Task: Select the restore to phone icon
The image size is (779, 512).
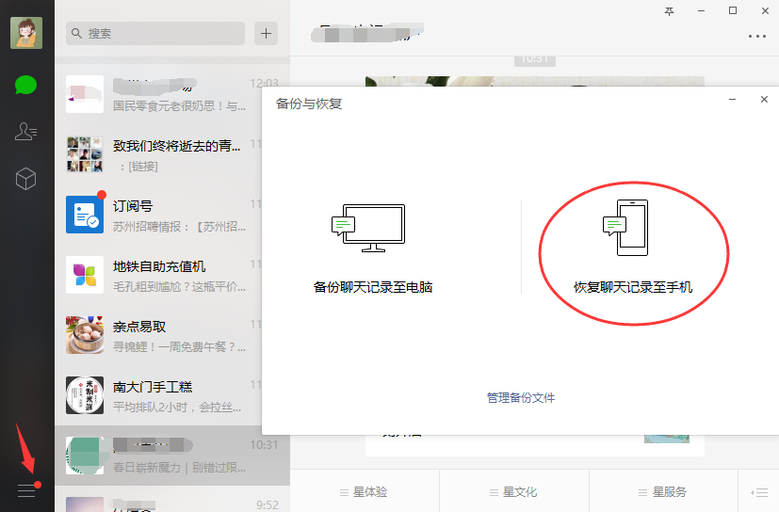Action: pyautogui.click(x=626, y=228)
